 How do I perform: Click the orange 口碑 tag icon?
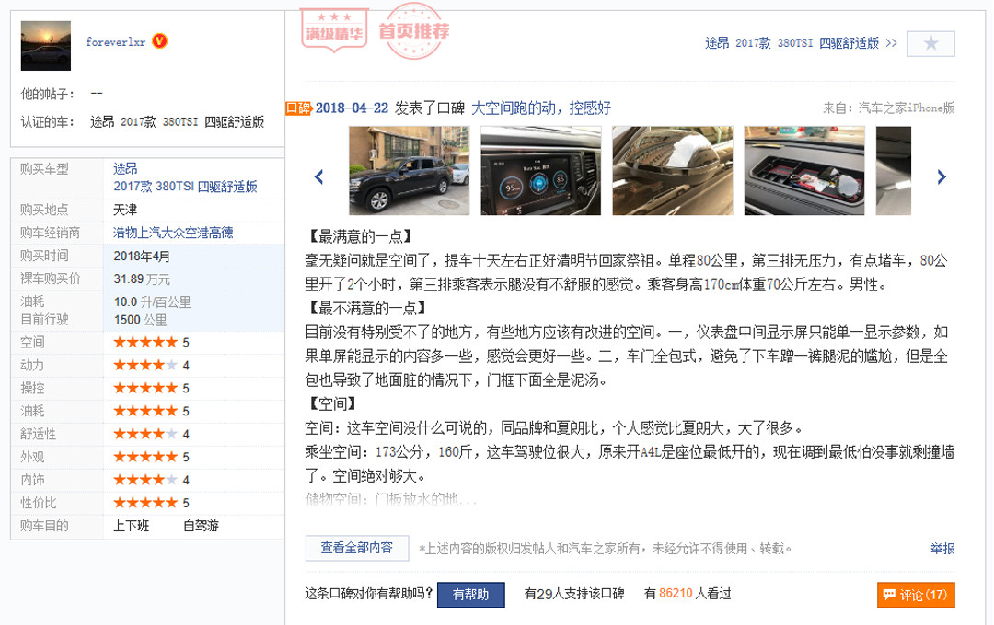(x=297, y=108)
